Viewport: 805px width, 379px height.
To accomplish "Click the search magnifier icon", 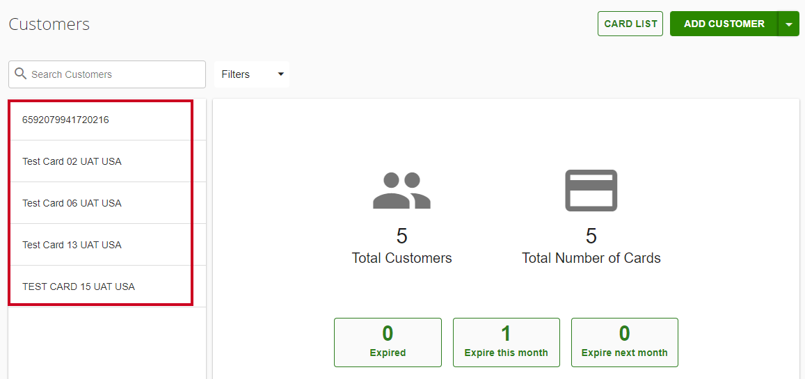I will pyautogui.click(x=21, y=74).
